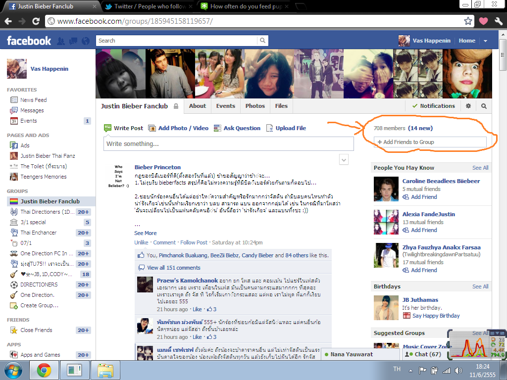The height and width of the screenshot is (380, 507).
Task: Launch Chrome from the taskbar
Action: tap(44, 370)
